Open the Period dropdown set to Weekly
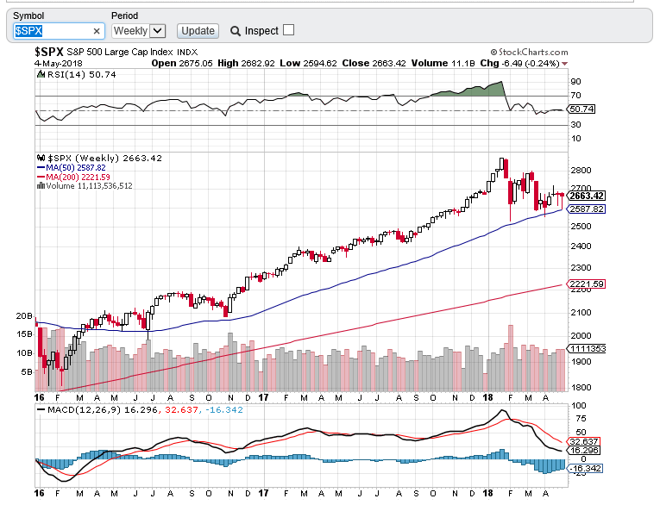Image resolution: width=660 pixels, height=505 pixels. (x=139, y=31)
